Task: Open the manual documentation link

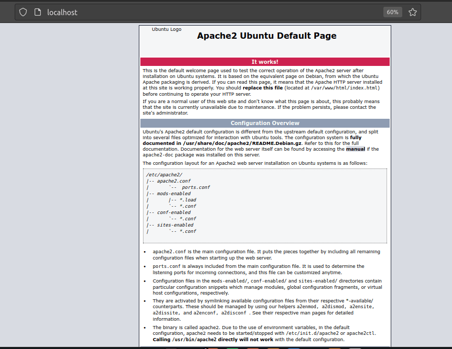Action: (356, 149)
